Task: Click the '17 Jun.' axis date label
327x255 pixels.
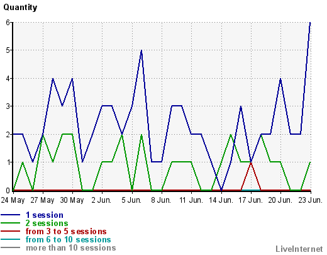Action: click(251, 200)
